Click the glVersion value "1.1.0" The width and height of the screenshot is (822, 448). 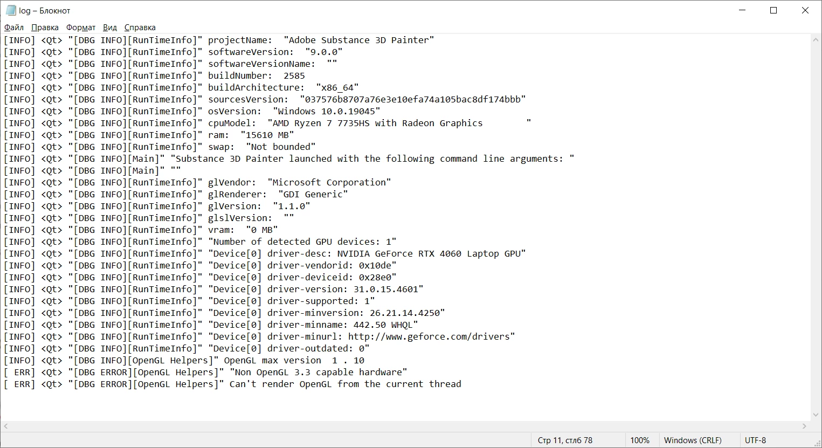292,206
